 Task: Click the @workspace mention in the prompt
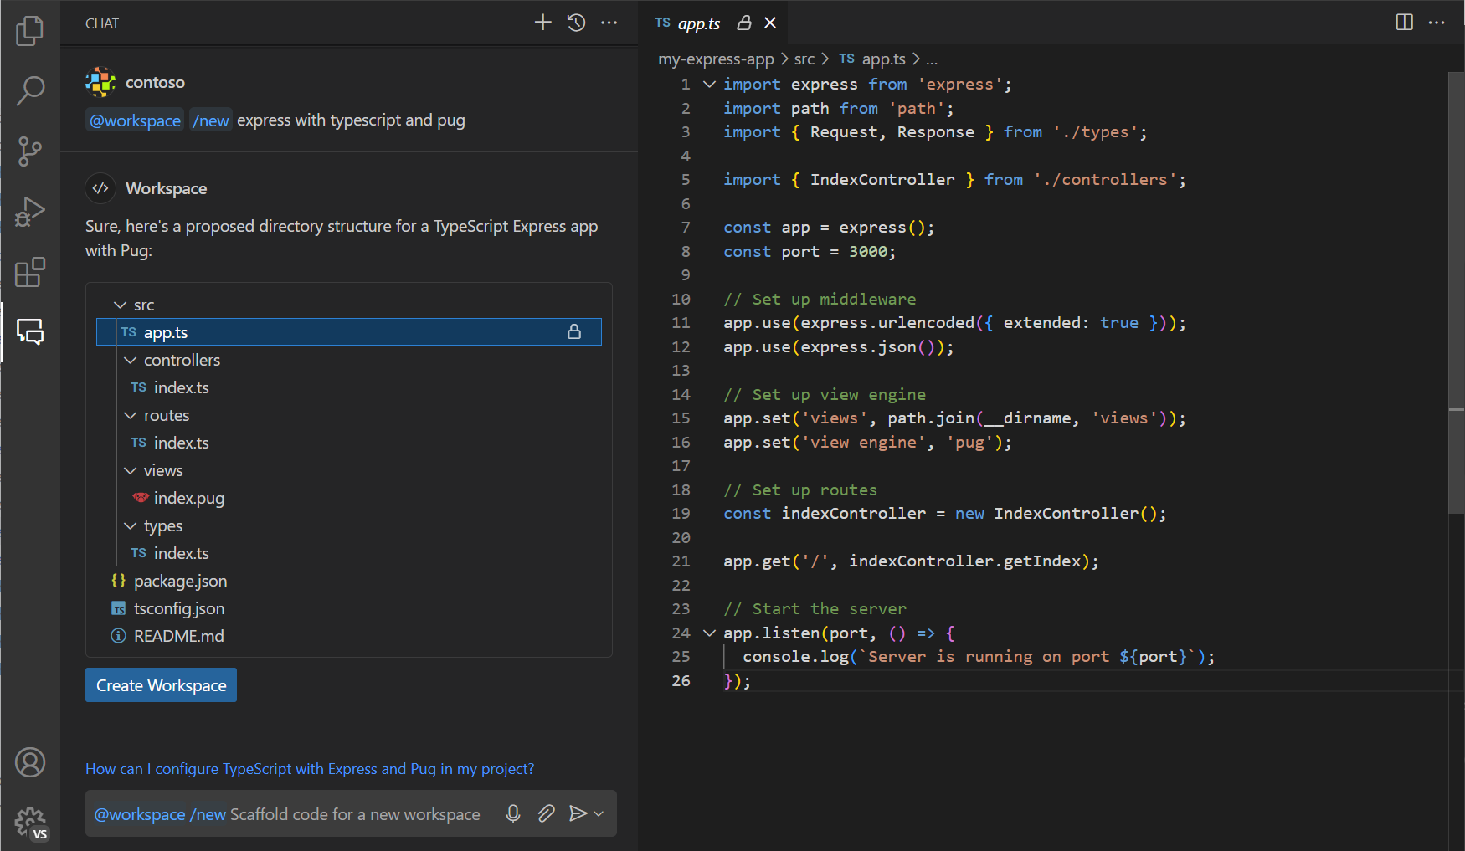point(135,120)
